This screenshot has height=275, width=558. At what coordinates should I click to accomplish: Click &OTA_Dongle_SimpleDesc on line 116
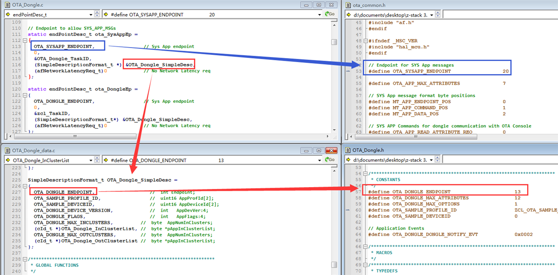pos(159,65)
